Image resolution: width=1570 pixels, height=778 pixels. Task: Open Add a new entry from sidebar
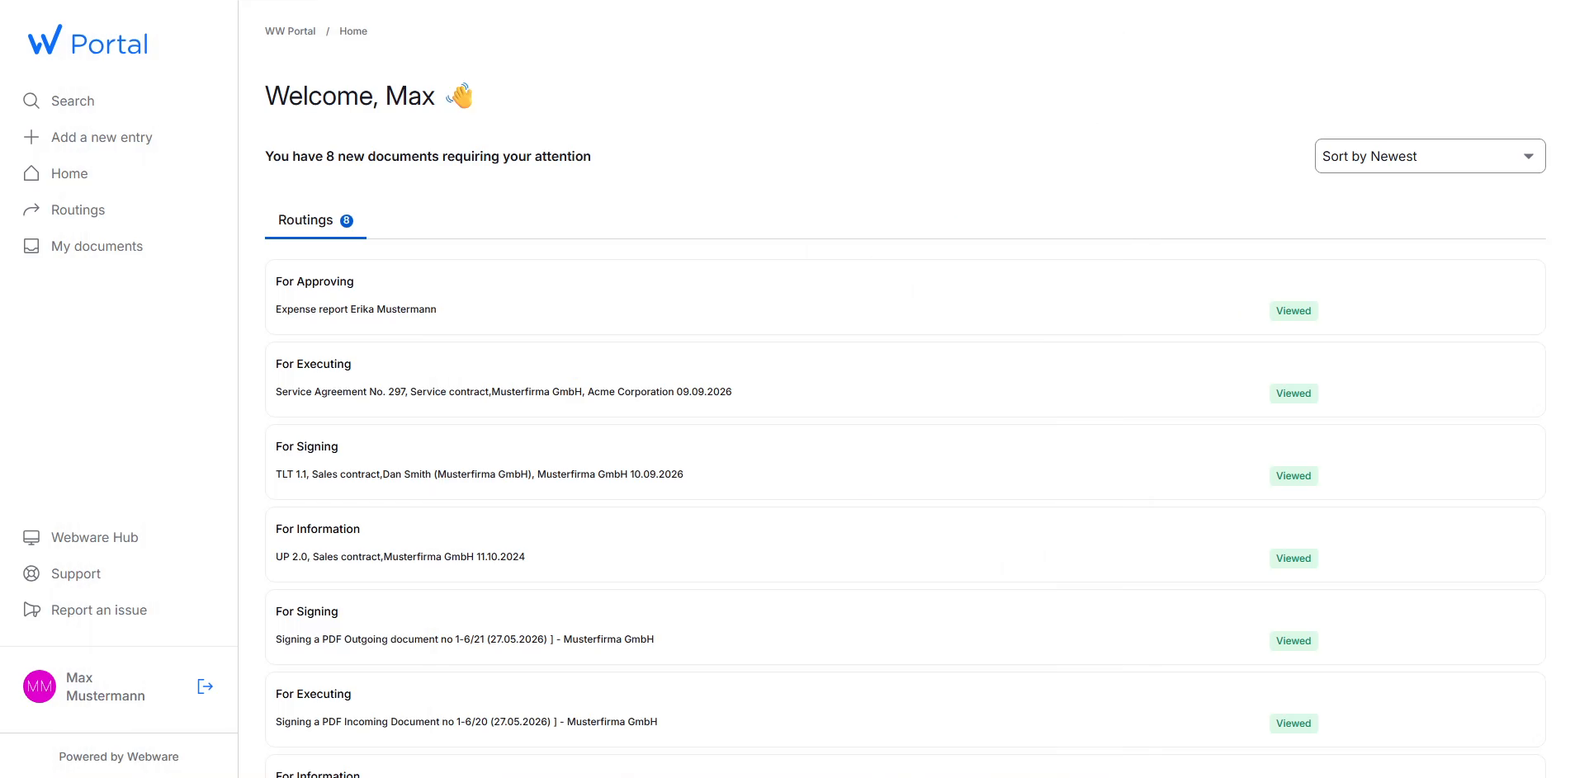[x=102, y=137]
